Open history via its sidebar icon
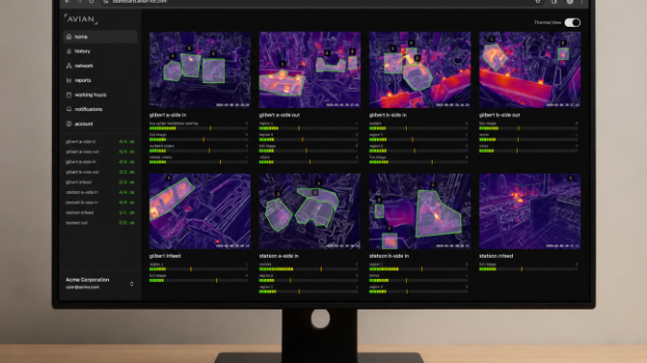Image resolution: width=647 pixels, height=363 pixels. tap(69, 51)
